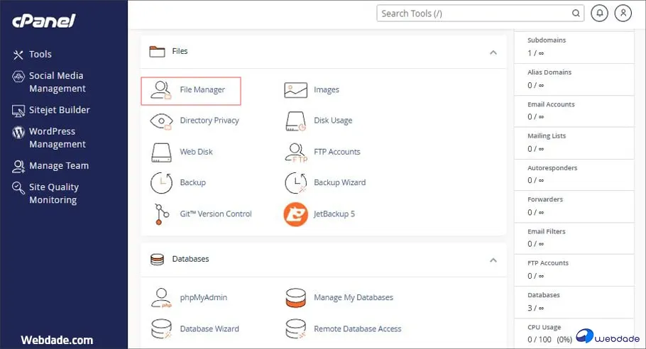Open Manage My Databases link
The image size is (646, 349).
click(353, 298)
